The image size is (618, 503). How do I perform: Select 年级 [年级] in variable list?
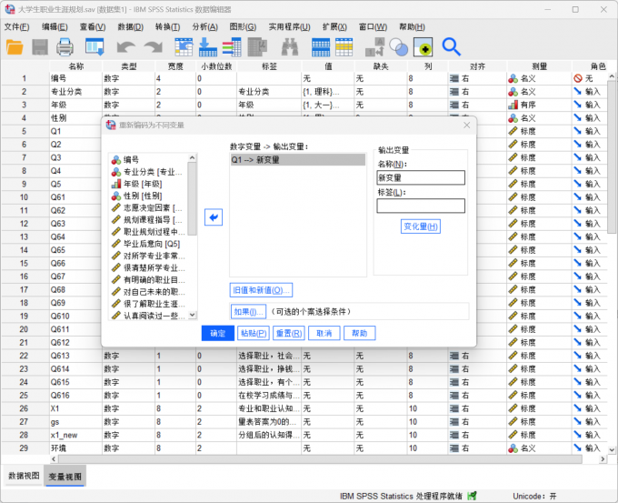[149, 184]
